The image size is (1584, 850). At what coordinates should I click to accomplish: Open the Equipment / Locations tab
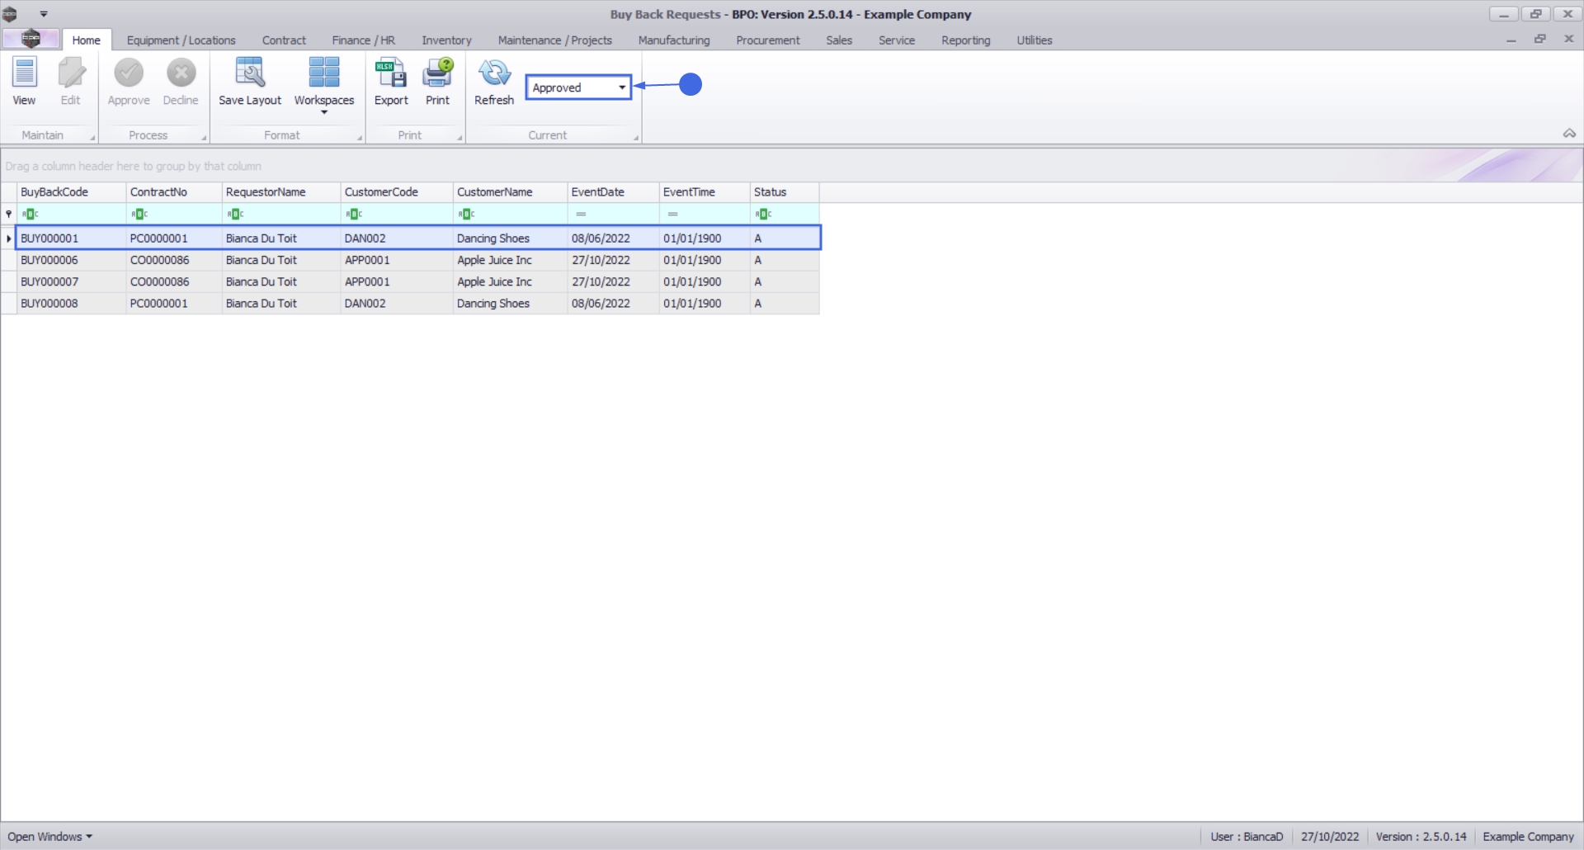click(x=181, y=40)
